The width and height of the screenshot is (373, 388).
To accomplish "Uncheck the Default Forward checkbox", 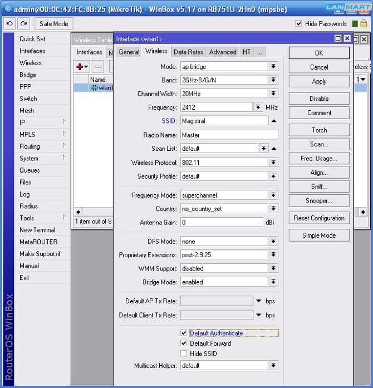I will (x=184, y=343).
